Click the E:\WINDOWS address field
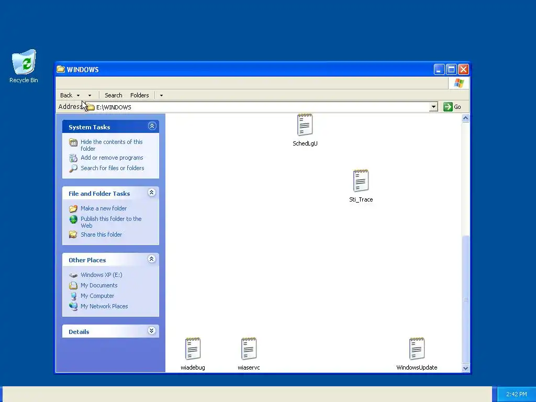536x402 pixels. click(262, 107)
